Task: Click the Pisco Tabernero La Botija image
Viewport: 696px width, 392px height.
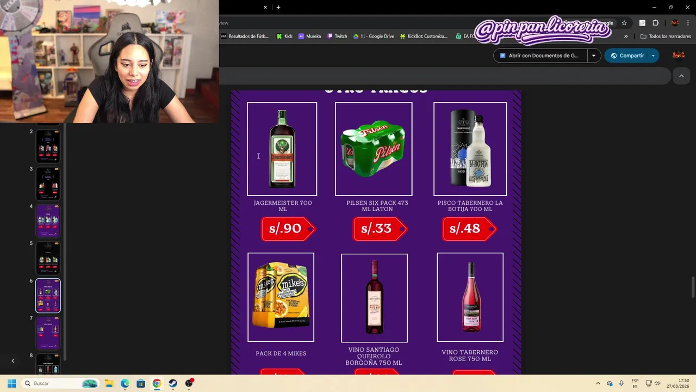Action: [470, 149]
